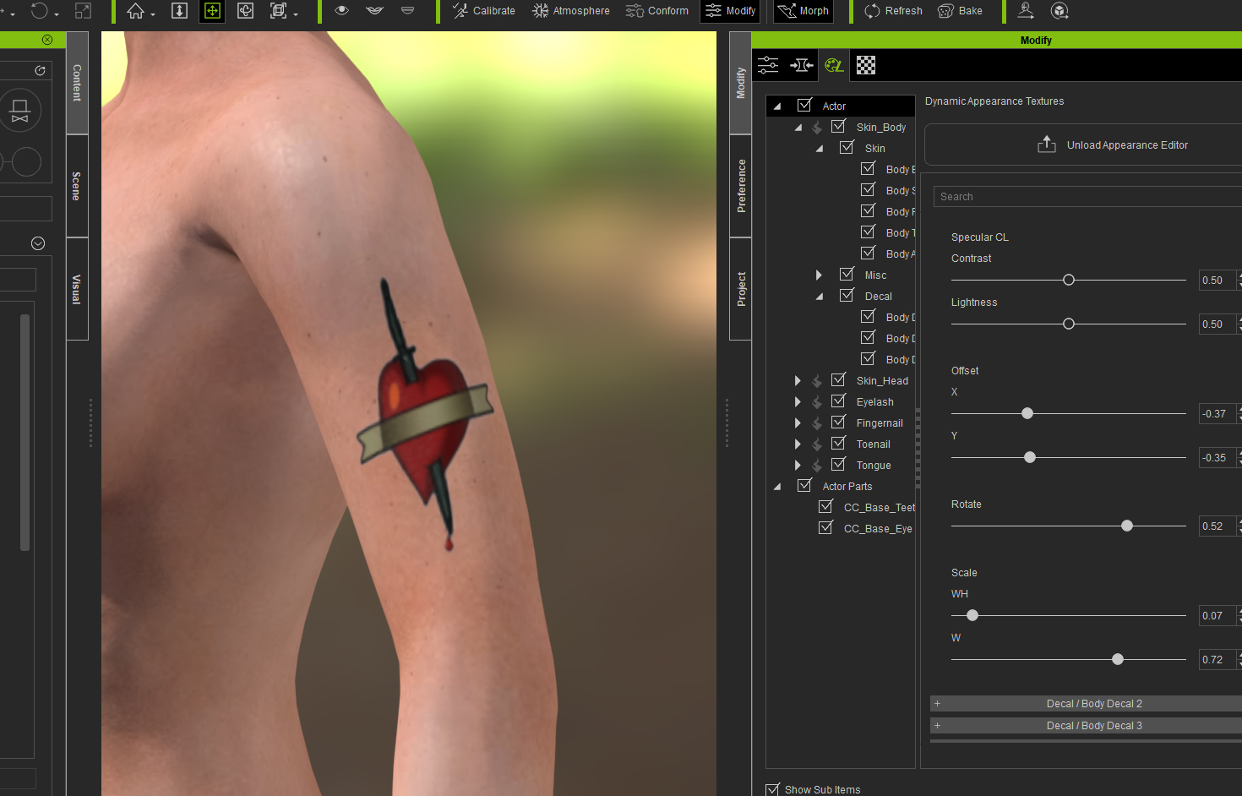The width and height of the screenshot is (1242, 796).
Task: Open the Attribute sliders tab icon
Action: [x=768, y=65]
